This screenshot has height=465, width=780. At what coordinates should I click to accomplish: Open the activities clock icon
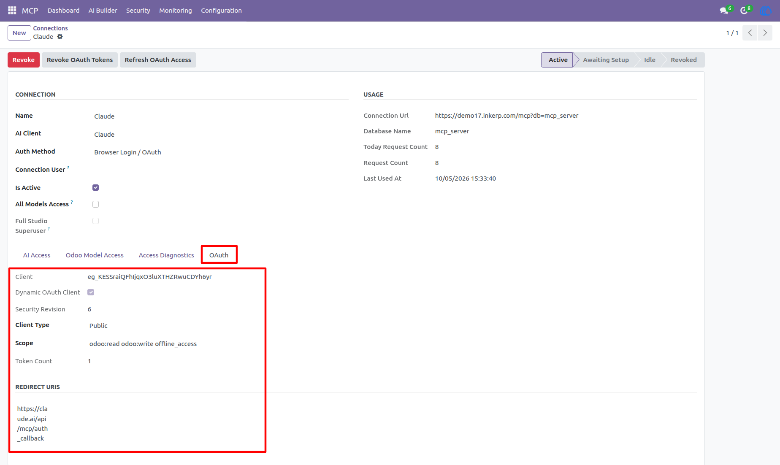click(x=744, y=10)
